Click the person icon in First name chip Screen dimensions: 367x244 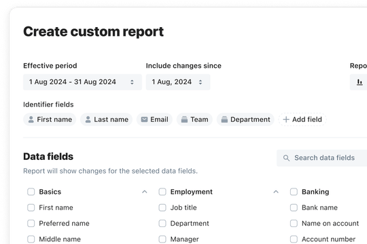coord(31,119)
